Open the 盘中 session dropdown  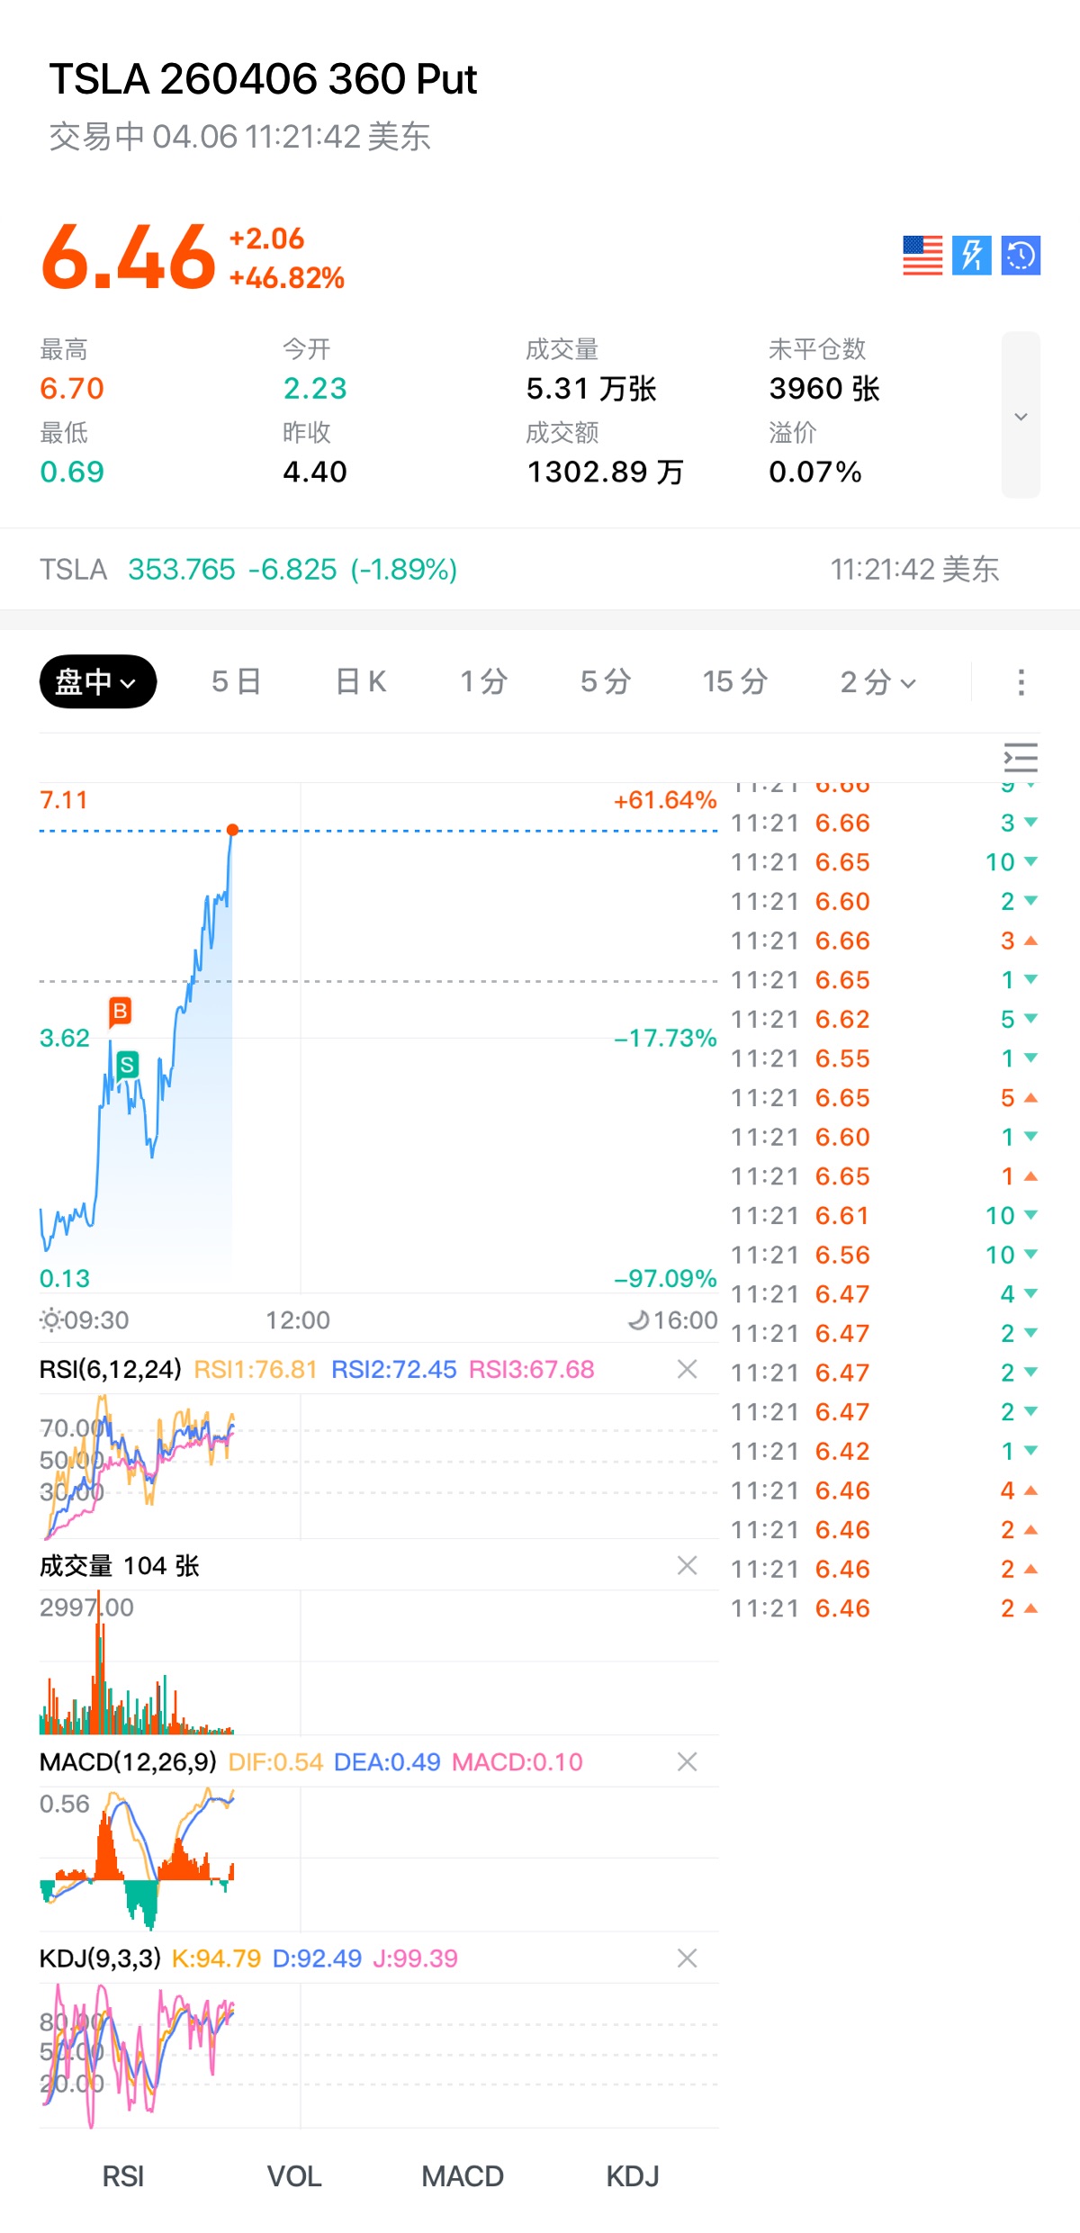coord(97,682)
